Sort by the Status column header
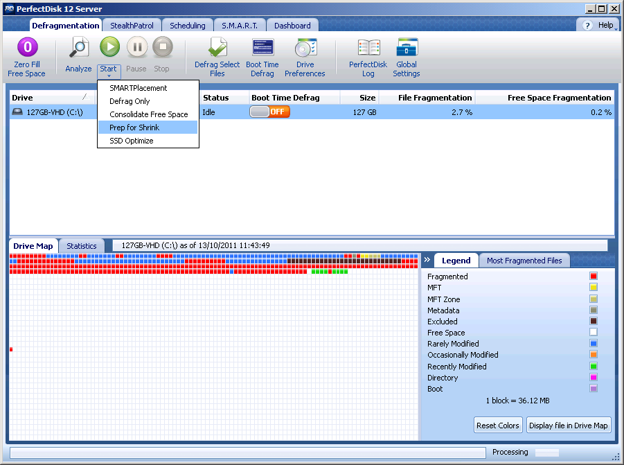 click(224, 98)
